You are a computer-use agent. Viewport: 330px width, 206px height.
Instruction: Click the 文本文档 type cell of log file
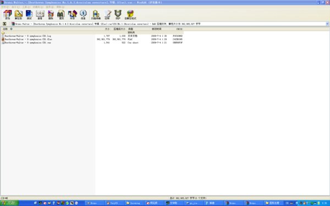[x=133, y=36]
